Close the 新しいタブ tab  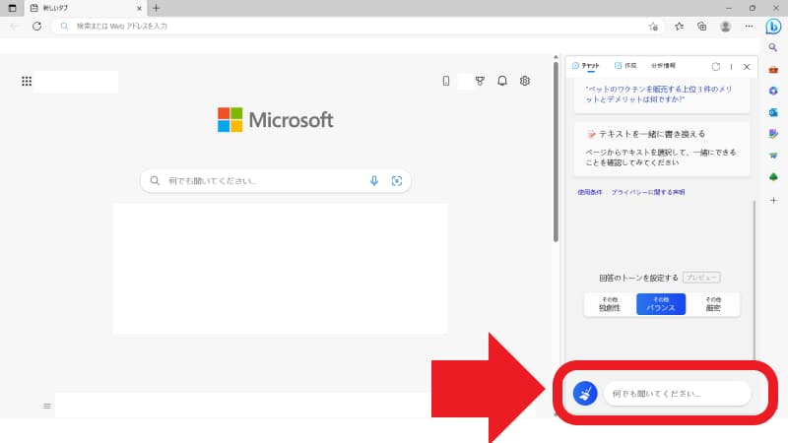[x=139, y=8]
